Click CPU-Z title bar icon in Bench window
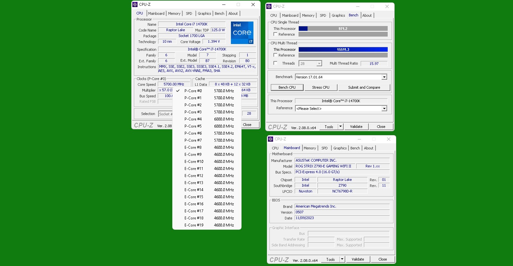The width and height of the screenshot is (513, 266). click(x=269, y=6)
